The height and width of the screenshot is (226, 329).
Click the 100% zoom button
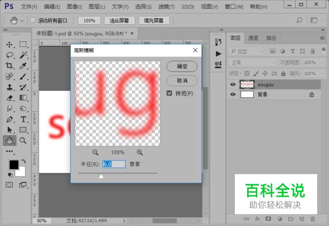pyautogui.click(x=89, y=20)
